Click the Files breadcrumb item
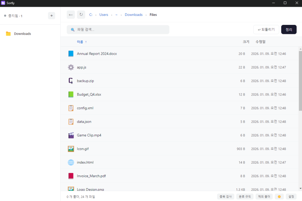 click(x=153, y=15)
